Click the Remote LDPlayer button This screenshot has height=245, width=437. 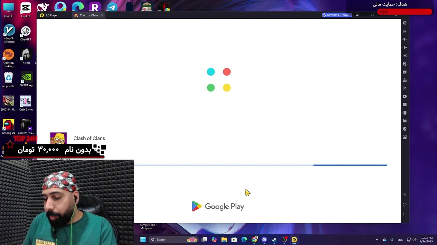point(337,15)
